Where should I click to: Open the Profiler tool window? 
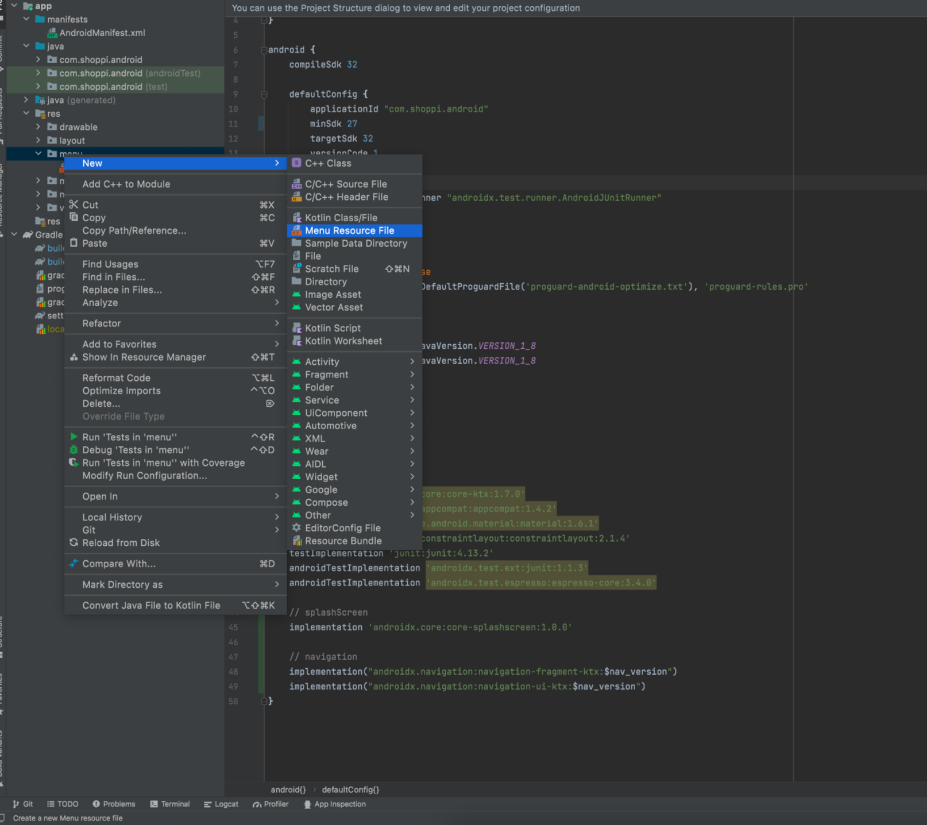point(271,804)
